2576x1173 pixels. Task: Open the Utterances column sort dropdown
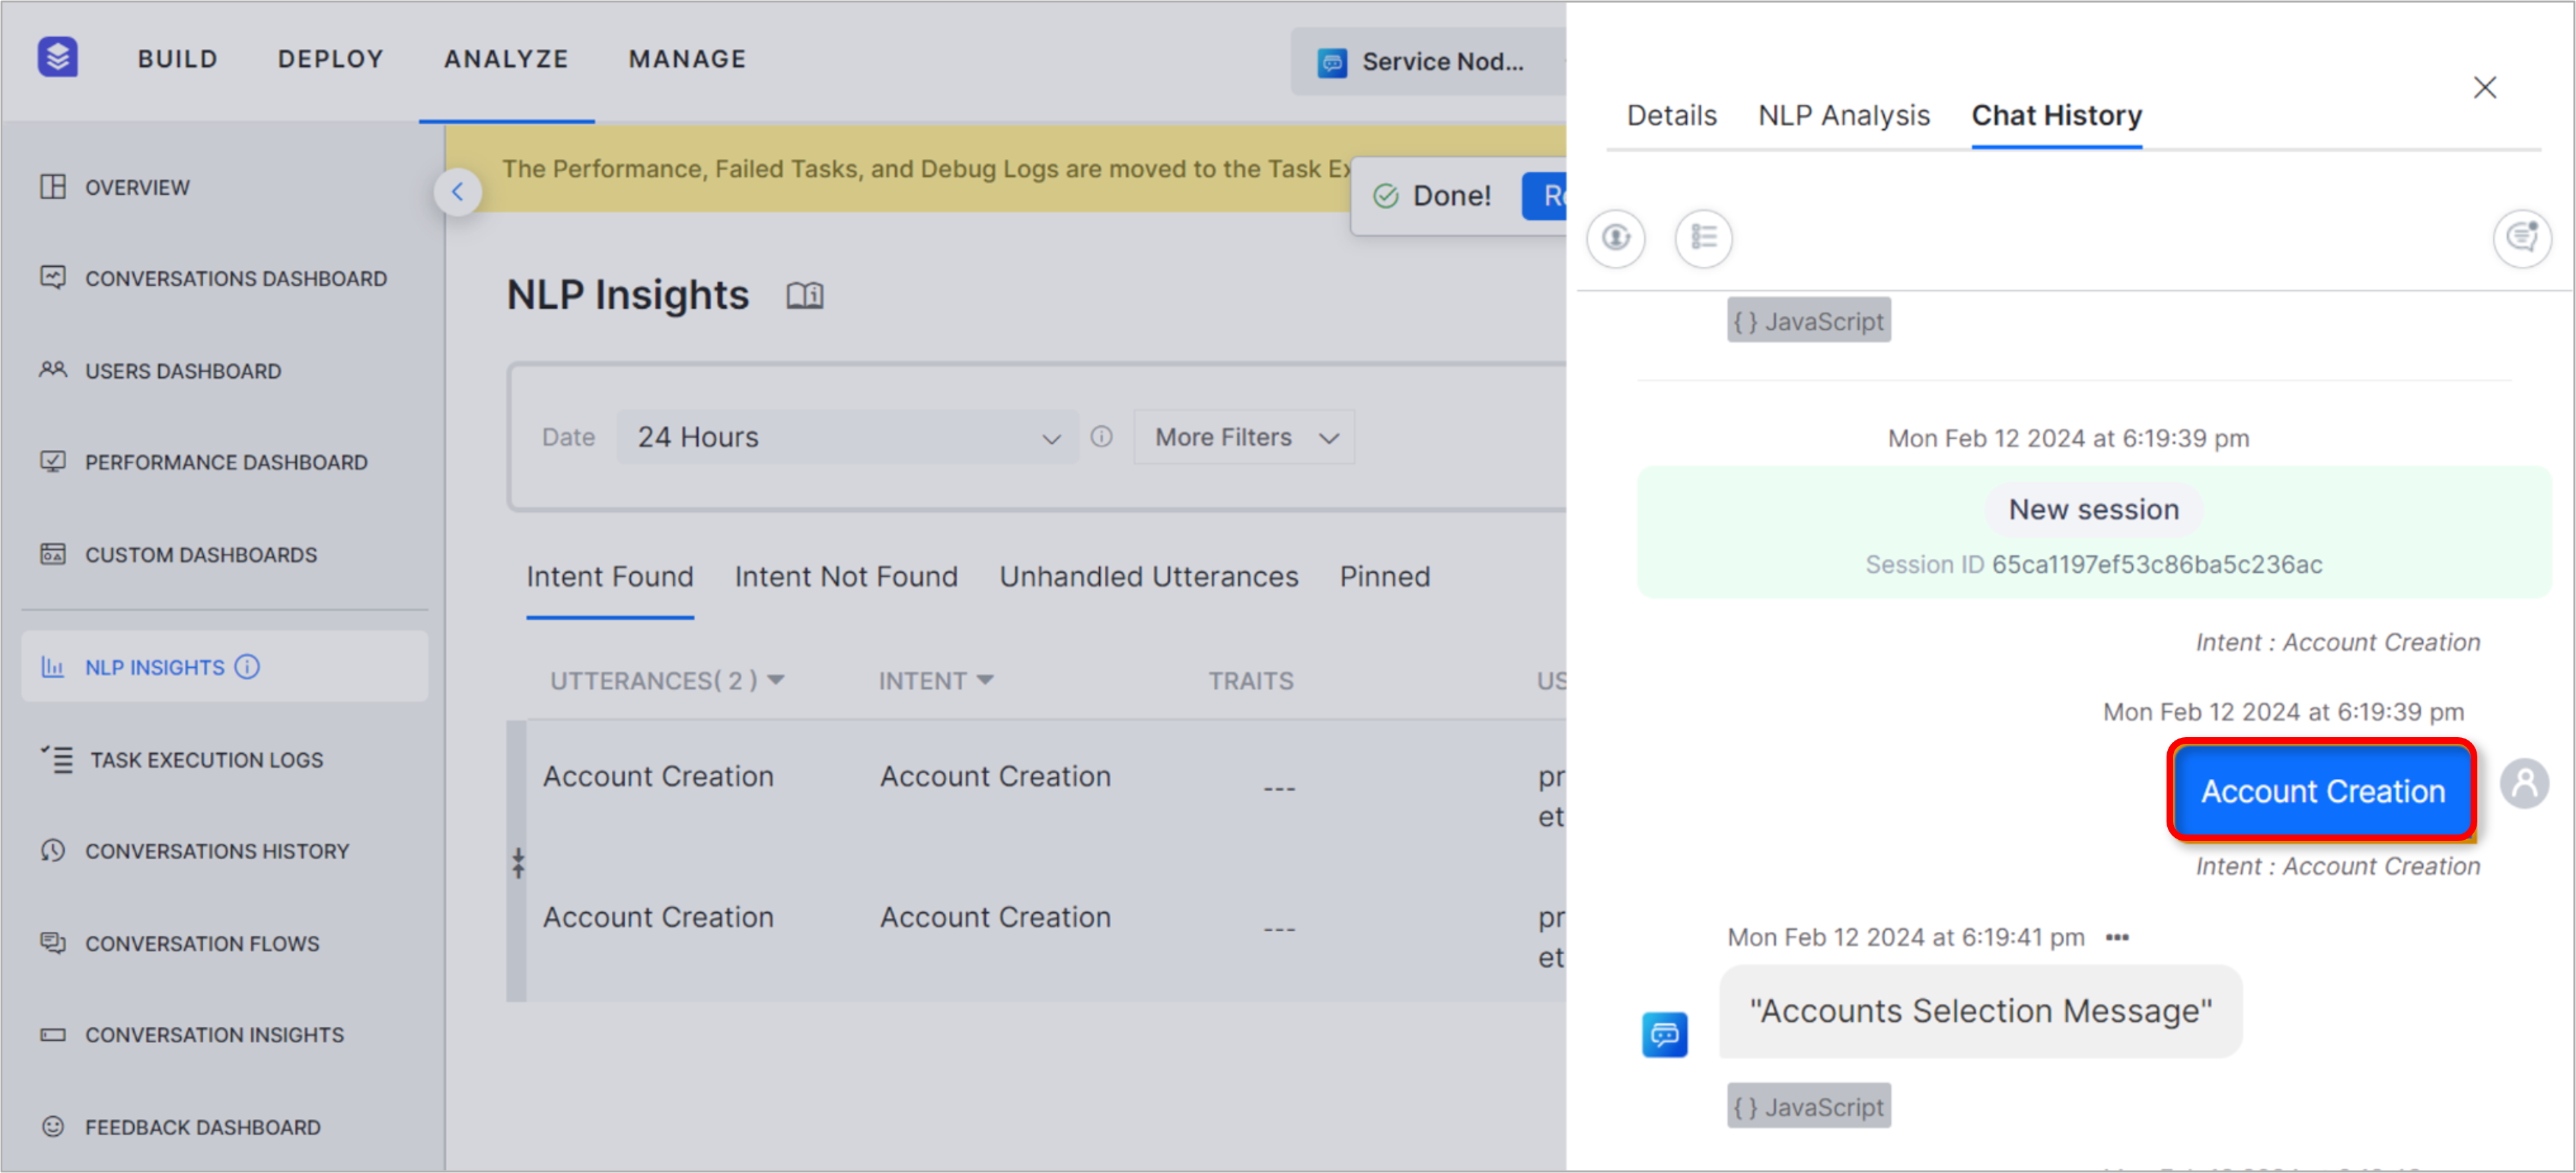(776, 680)
